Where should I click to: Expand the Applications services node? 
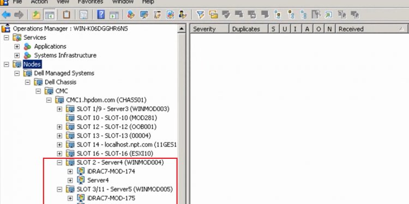point(17,46)
